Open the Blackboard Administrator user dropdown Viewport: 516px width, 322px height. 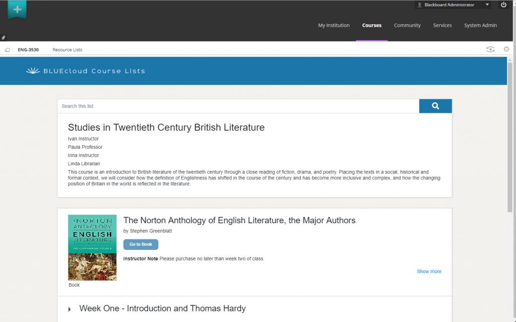[453, 5]
